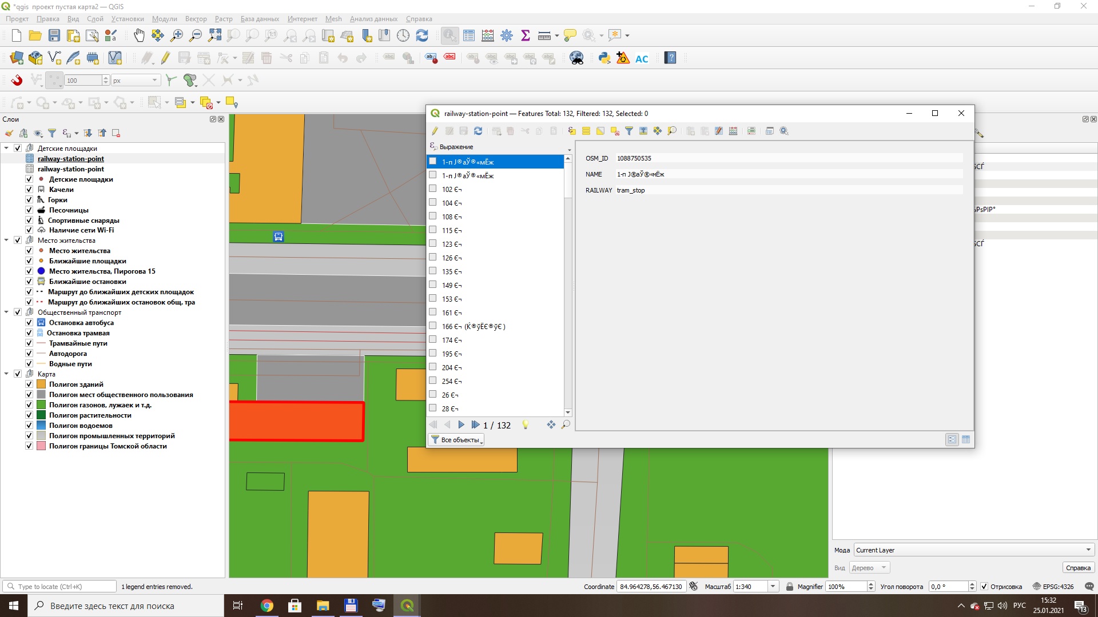
Task: Open the Растр menu
Action: [x=224, y=19]
